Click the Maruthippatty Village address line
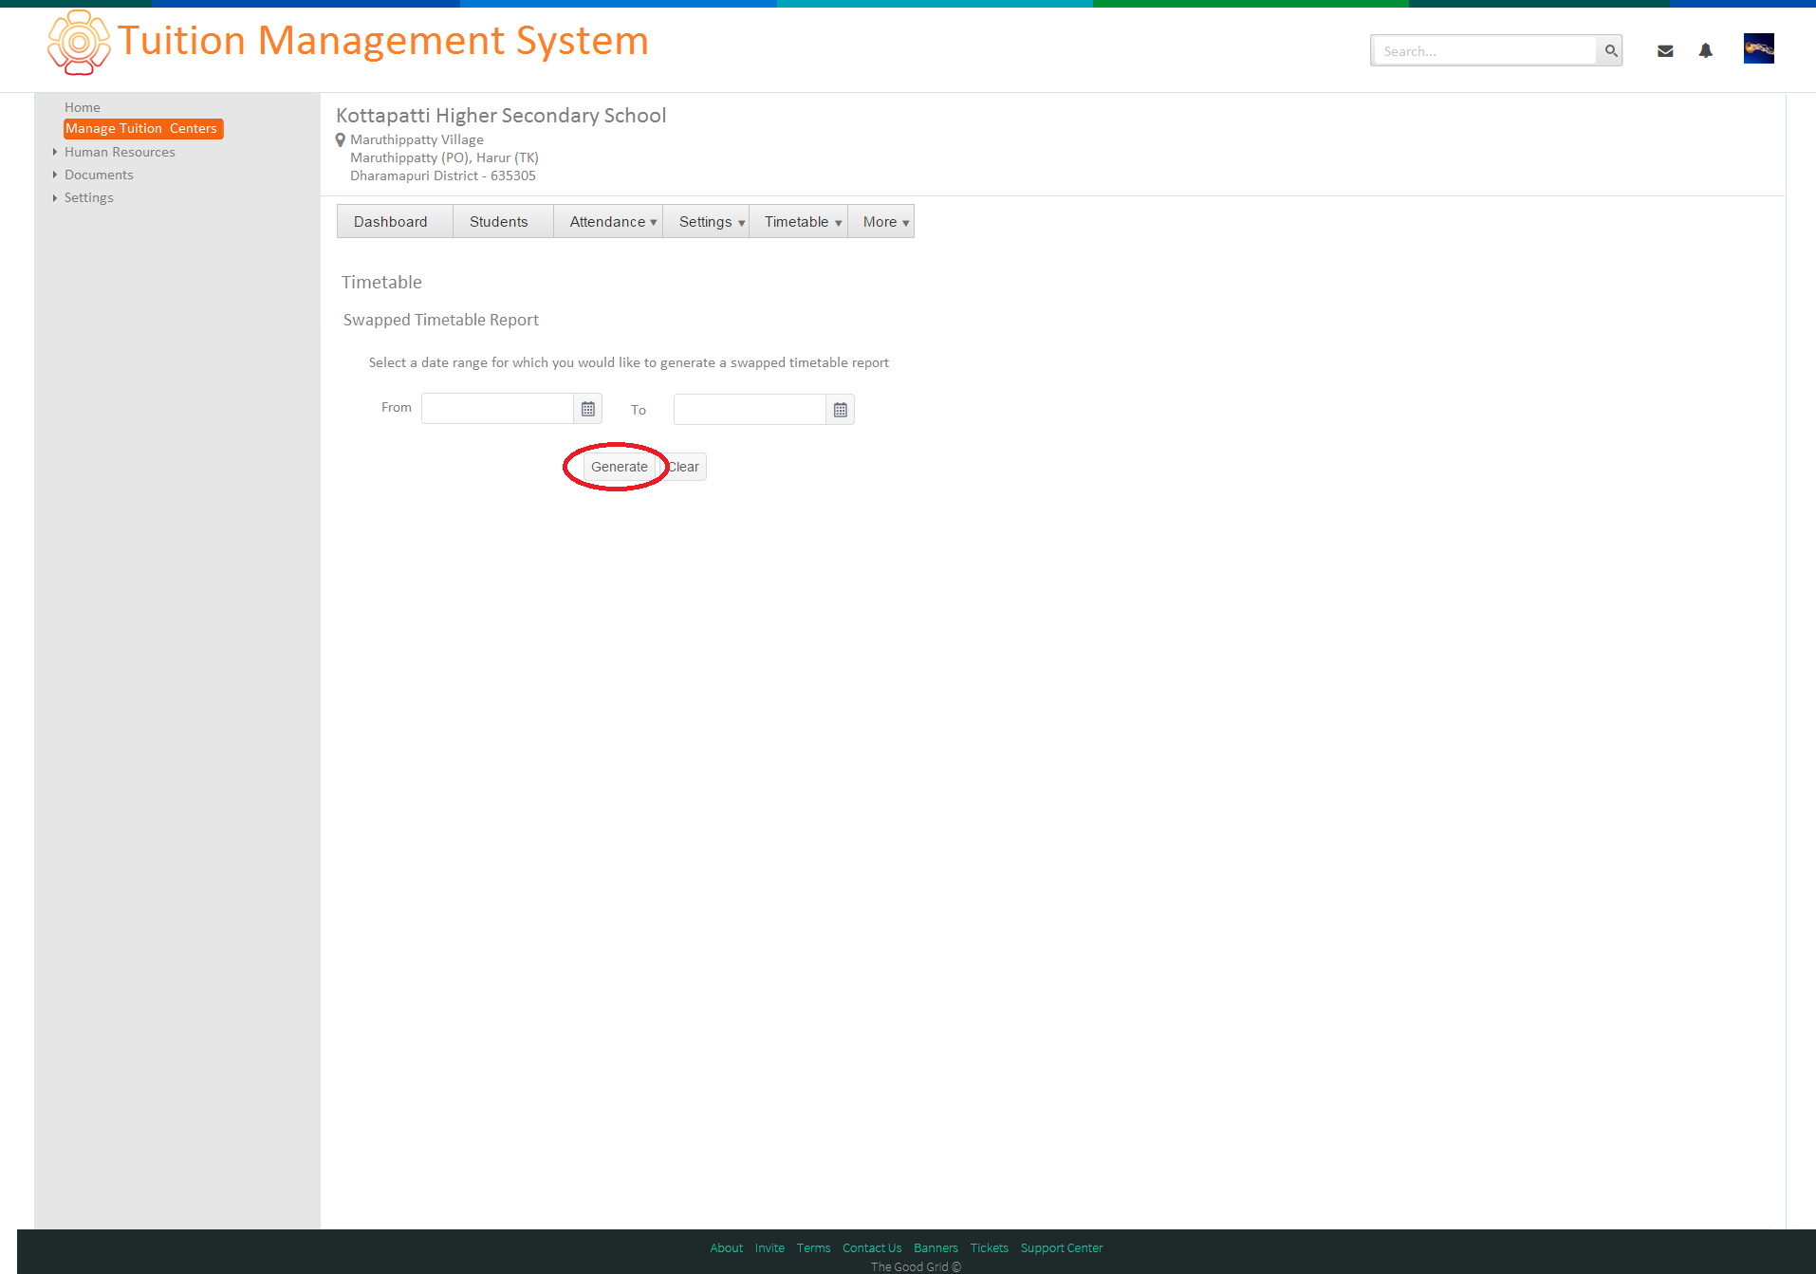 click(417, 139)
